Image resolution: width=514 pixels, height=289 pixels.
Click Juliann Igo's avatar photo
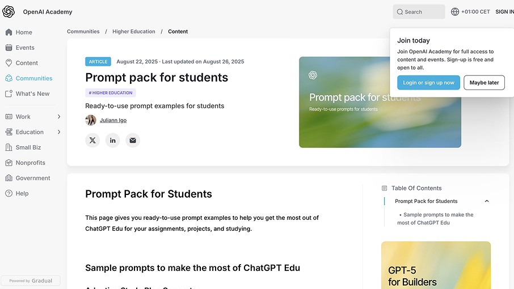click(91, 120)
